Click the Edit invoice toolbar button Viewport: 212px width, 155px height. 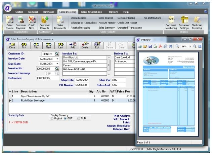point(97,46)
